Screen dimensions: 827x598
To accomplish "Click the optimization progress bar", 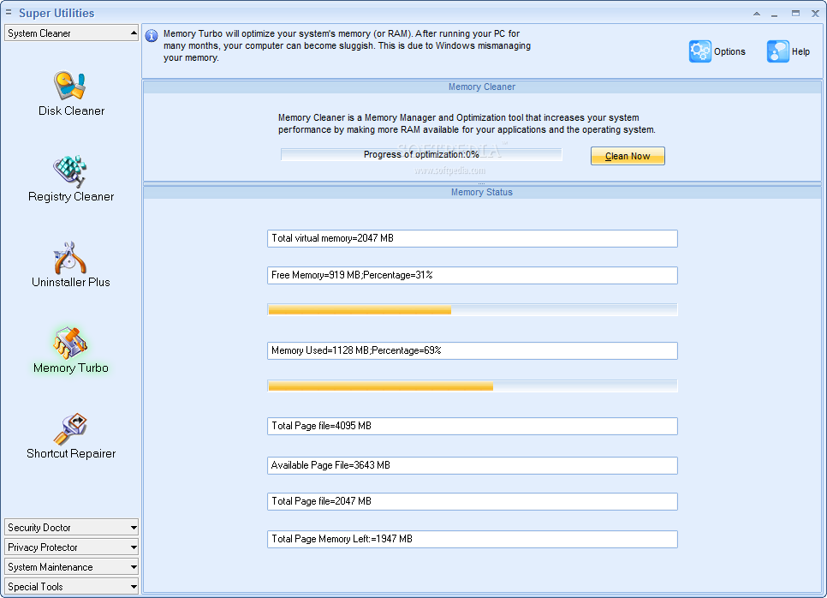I will pos(421,154).
